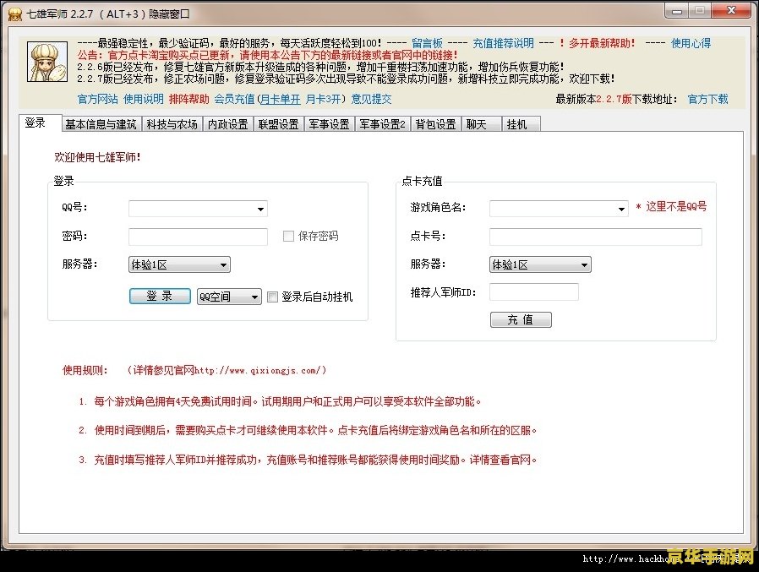Click usage rule 3 about 推荐人军师ID

[x=308, y=460]
